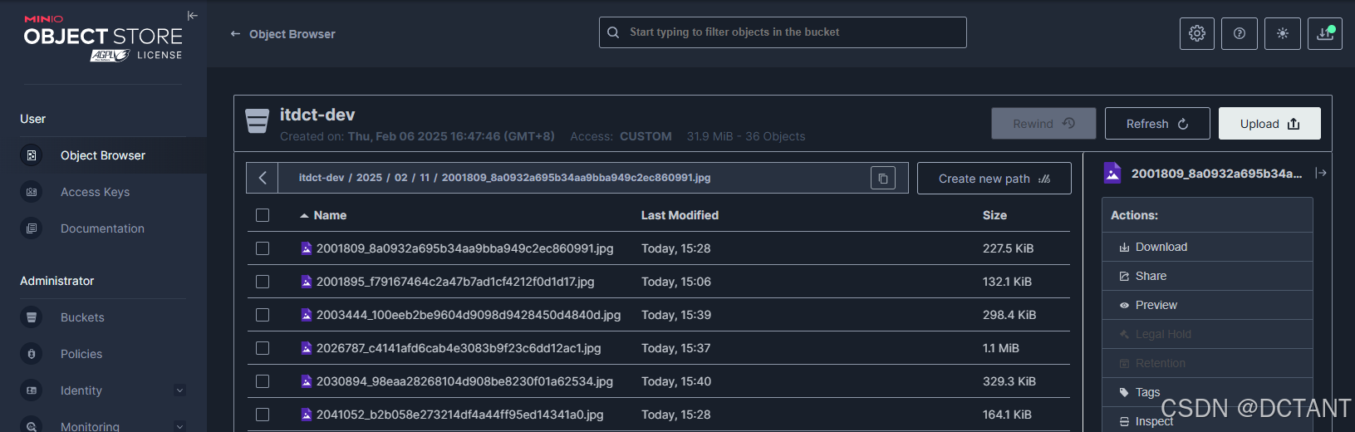This screenshot has height=432, width=1355.
Task: Click '02' folder in breadcrumb path
Action: pos(401,178)
